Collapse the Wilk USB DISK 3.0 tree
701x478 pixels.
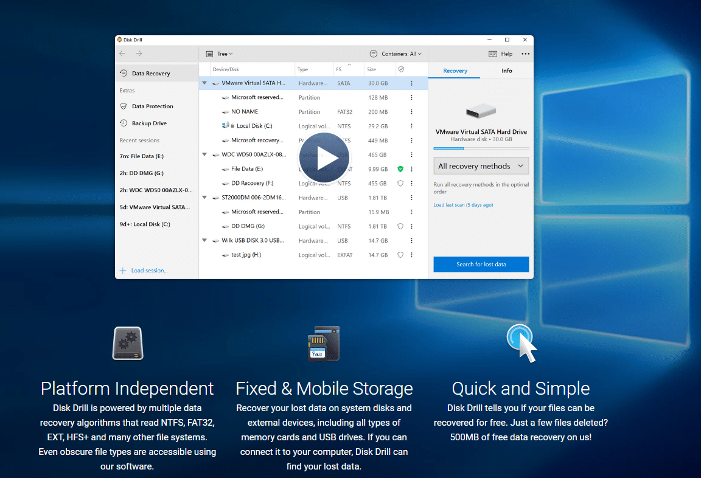pos(204,240)
